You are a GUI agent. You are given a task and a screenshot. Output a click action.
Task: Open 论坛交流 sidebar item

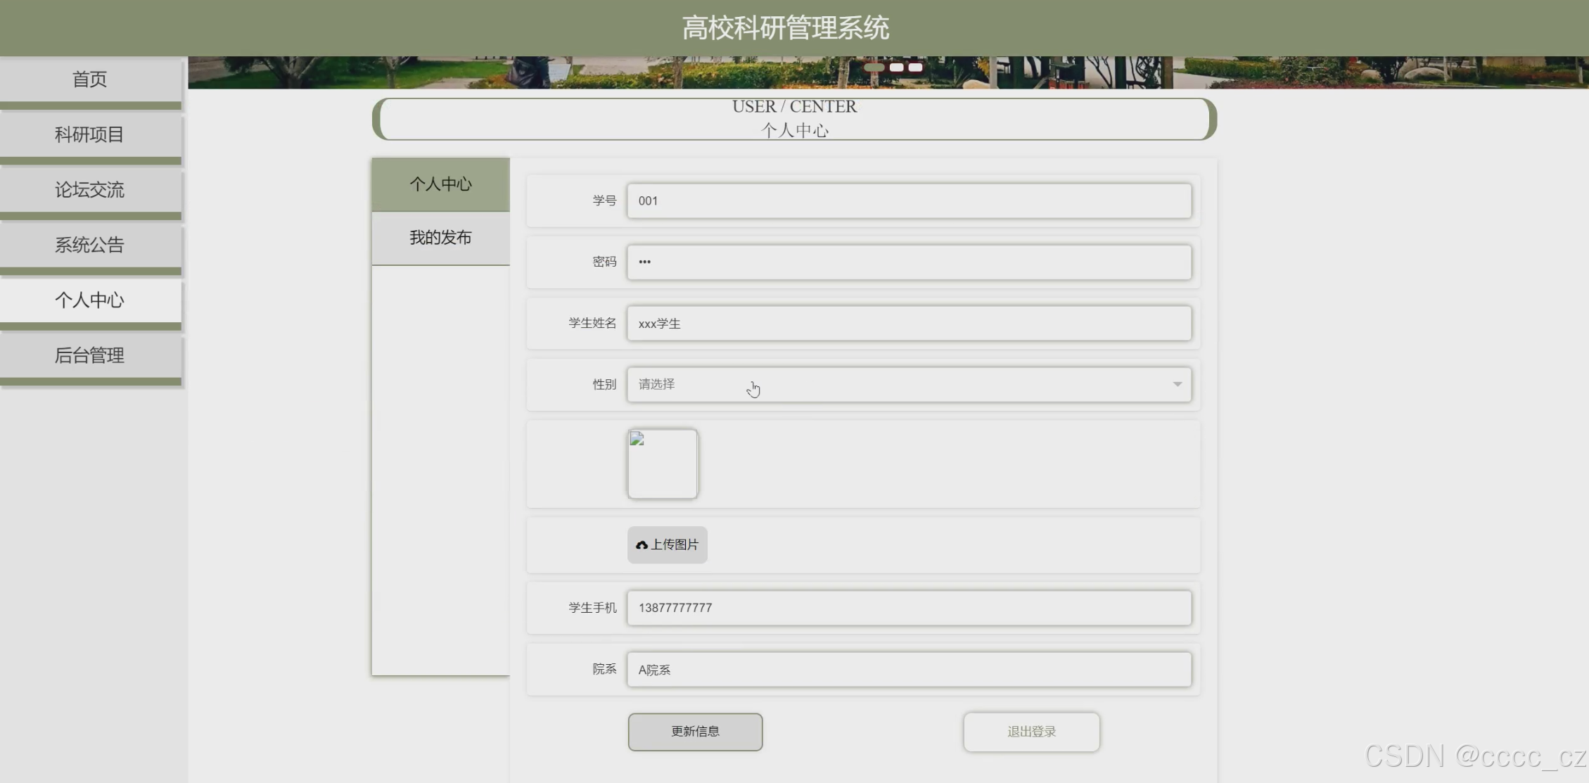[90, 190]
